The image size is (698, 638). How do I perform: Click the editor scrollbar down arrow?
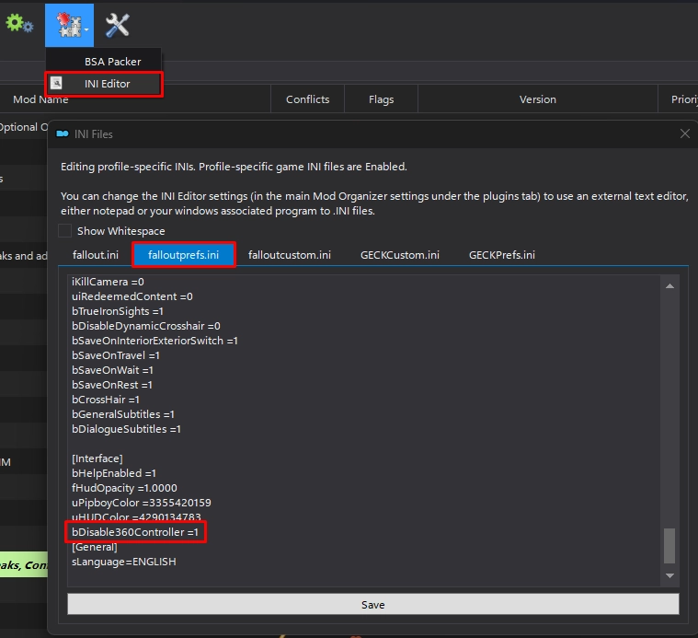point(669,575)
